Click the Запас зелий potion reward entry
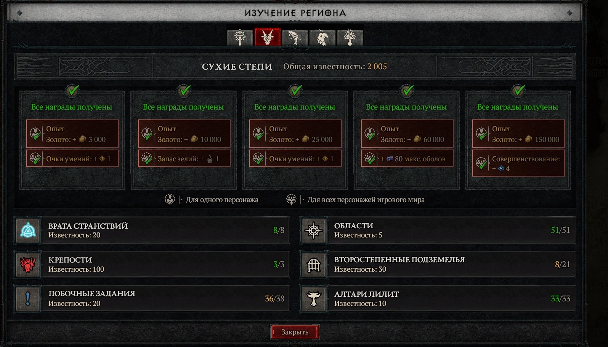This screenshot has height=347, width=608. (184, 159)
